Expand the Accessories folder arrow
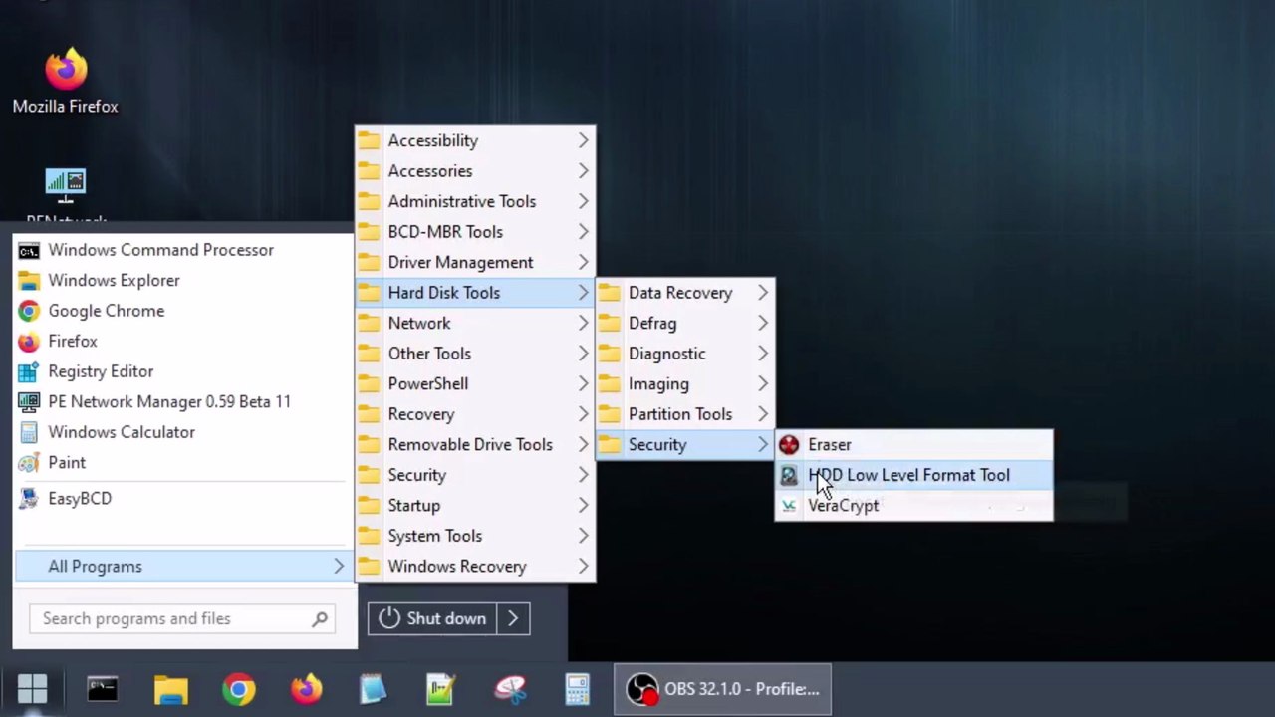The image size is (1275, 717). point(584,171)
